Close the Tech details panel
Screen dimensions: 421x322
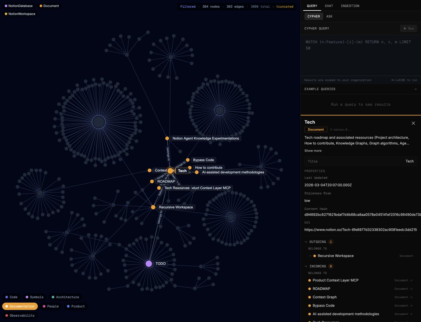click(x=413, y=123)
